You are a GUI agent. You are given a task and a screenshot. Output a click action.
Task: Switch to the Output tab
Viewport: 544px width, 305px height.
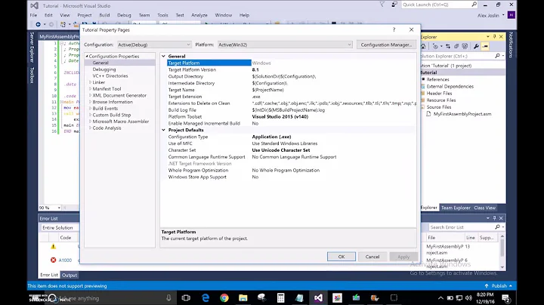point(70,276)
